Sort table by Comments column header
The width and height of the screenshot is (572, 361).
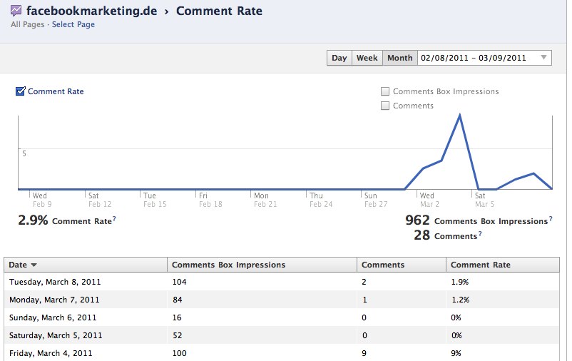click(383, 265)
